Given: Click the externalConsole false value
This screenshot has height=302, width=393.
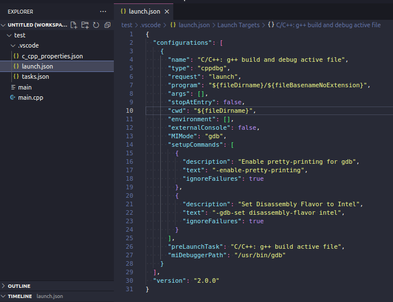Looking at the screenshot, I should click(x=247, y=127).
